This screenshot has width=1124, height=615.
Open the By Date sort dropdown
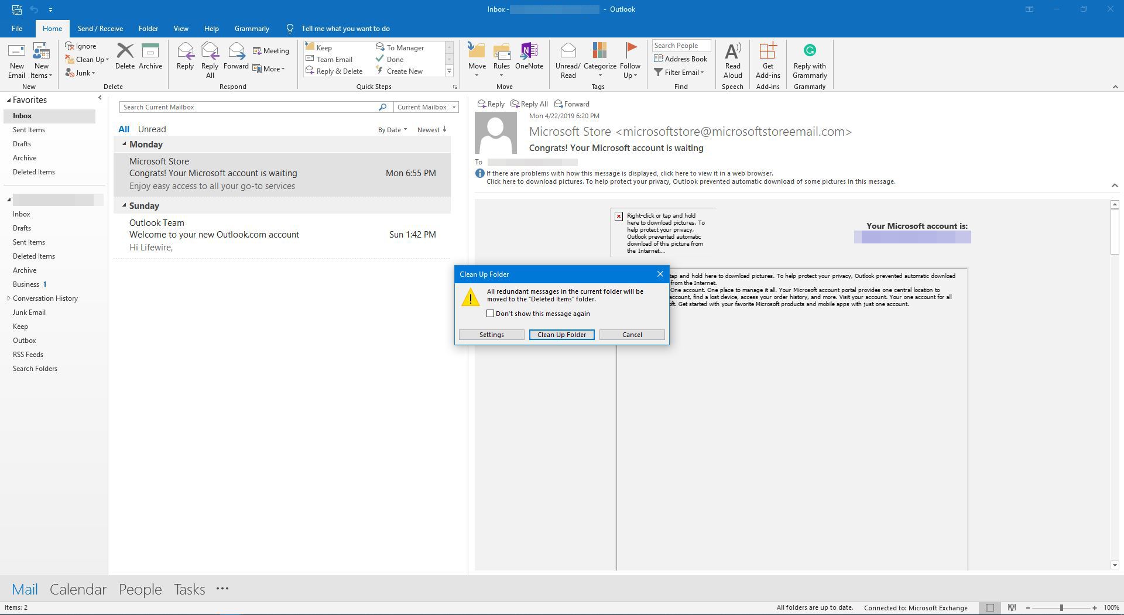click(392, 129)
